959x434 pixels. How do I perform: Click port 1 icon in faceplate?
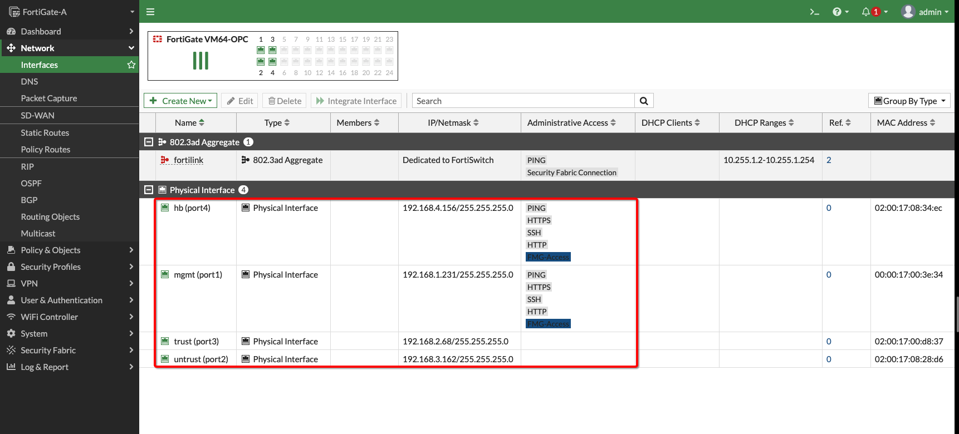point(261,50)
